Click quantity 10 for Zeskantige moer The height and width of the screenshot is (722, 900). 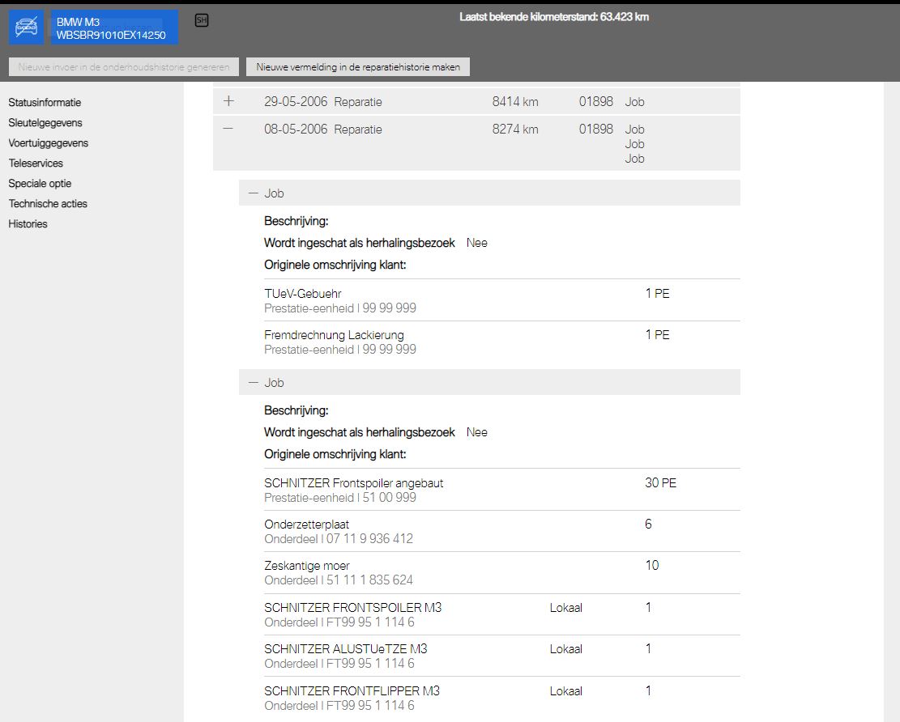652,566
